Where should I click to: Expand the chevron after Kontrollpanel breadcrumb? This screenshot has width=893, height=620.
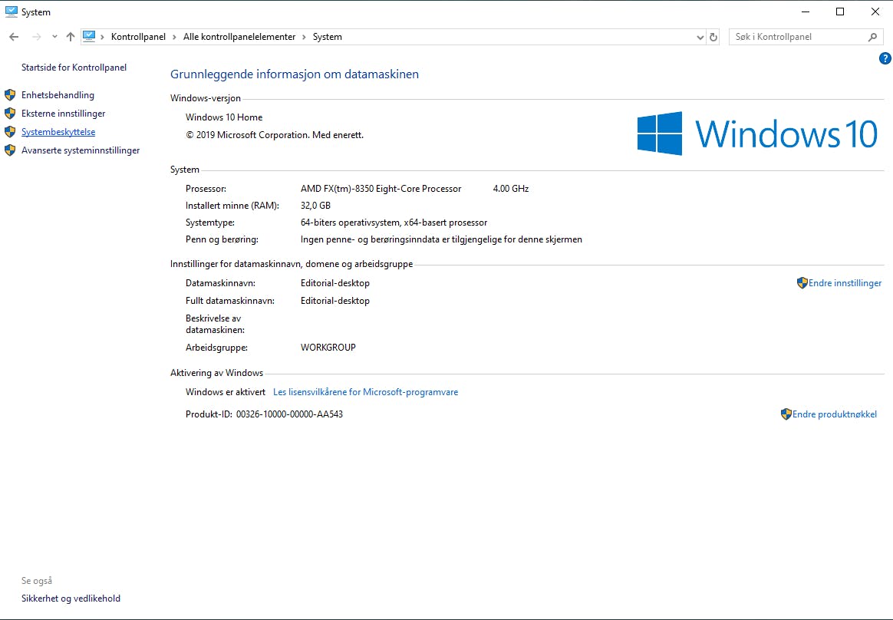pos(174,37)
